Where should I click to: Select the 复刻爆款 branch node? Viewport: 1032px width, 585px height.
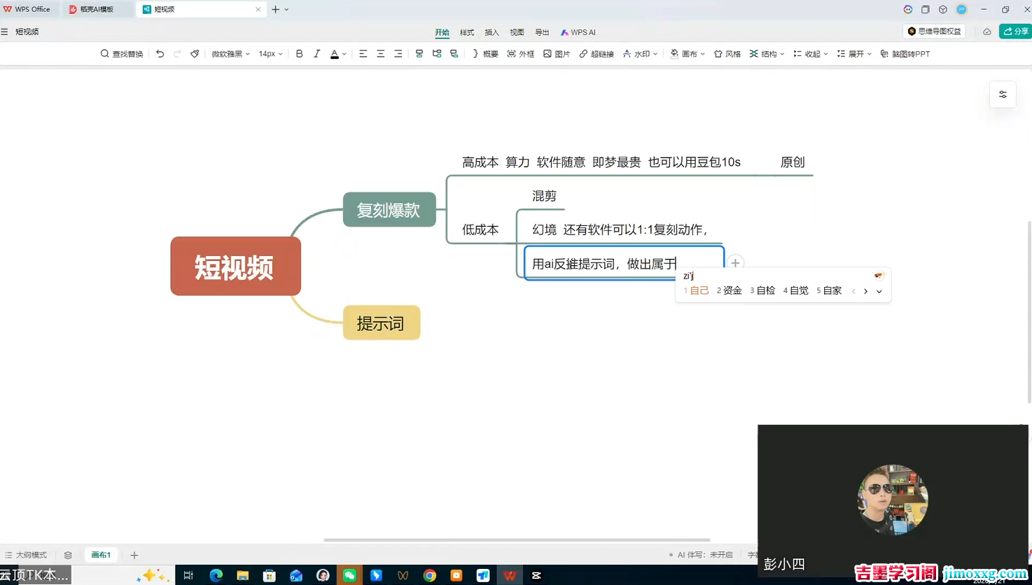click(x=389, y=209)
